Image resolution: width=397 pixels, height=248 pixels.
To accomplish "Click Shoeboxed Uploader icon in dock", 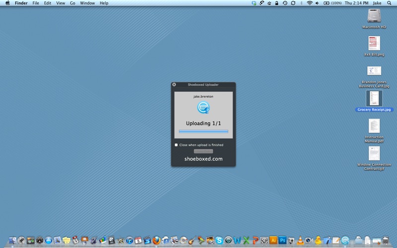I will pos(345,240).
